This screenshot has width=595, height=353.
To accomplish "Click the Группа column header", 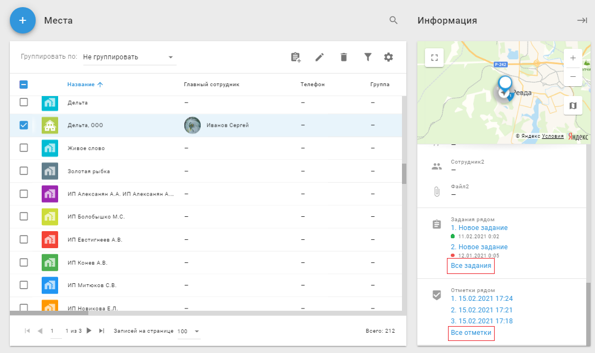I will pos(380,85).
